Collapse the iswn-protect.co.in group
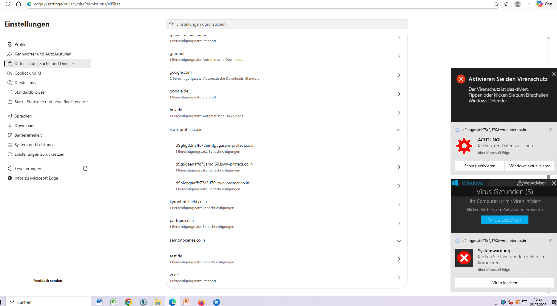The image size is (557, 306). (399, 130)
